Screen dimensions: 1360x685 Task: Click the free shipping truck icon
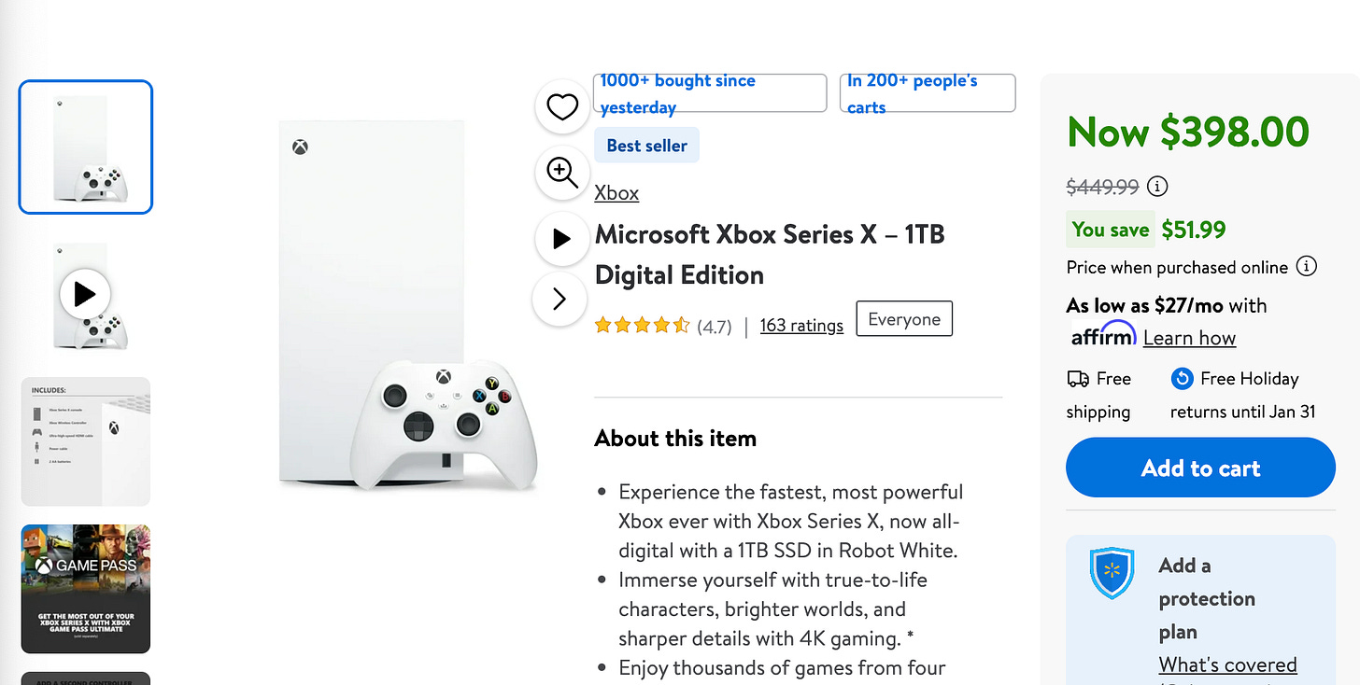[x=1079, y=378]
